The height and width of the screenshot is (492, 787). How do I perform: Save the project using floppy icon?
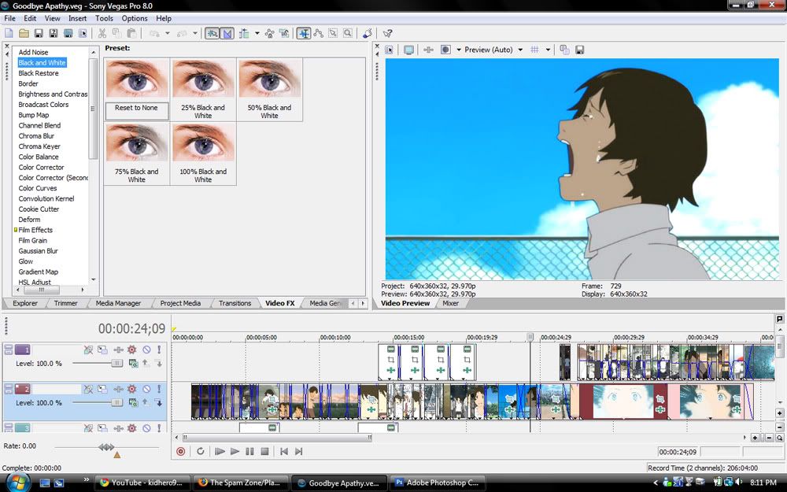click(38, 34)
